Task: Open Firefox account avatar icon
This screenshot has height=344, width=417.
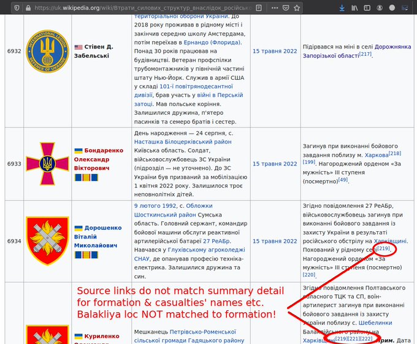Action: pos(380,8)
